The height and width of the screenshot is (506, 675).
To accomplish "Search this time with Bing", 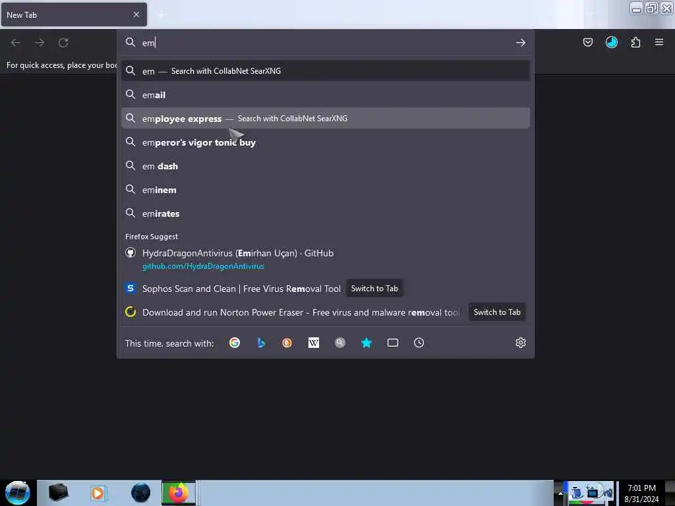I will point(261,343).
